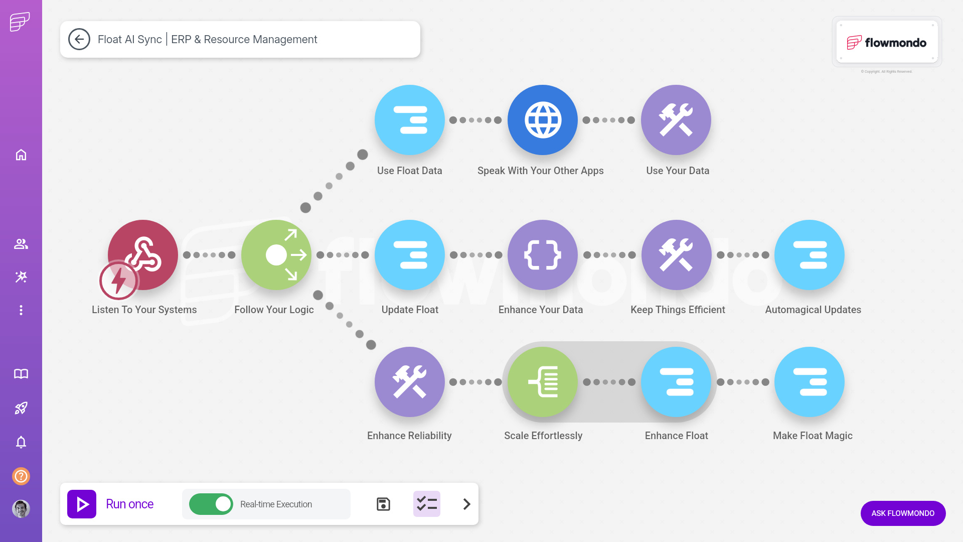Open the orange Help question icon
The image size is (963, 542).
(x=21, y=476)
